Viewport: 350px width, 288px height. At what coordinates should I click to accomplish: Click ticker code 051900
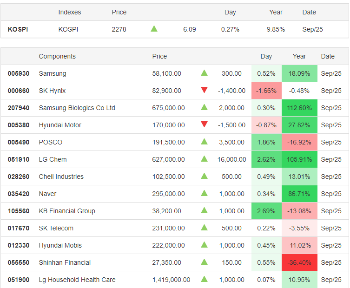coord(19,280)
